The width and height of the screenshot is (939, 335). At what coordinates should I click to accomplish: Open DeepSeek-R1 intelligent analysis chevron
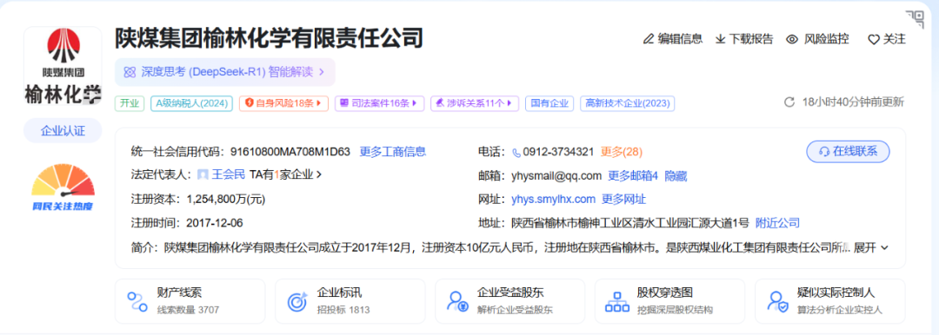click(x=322, y=72)
